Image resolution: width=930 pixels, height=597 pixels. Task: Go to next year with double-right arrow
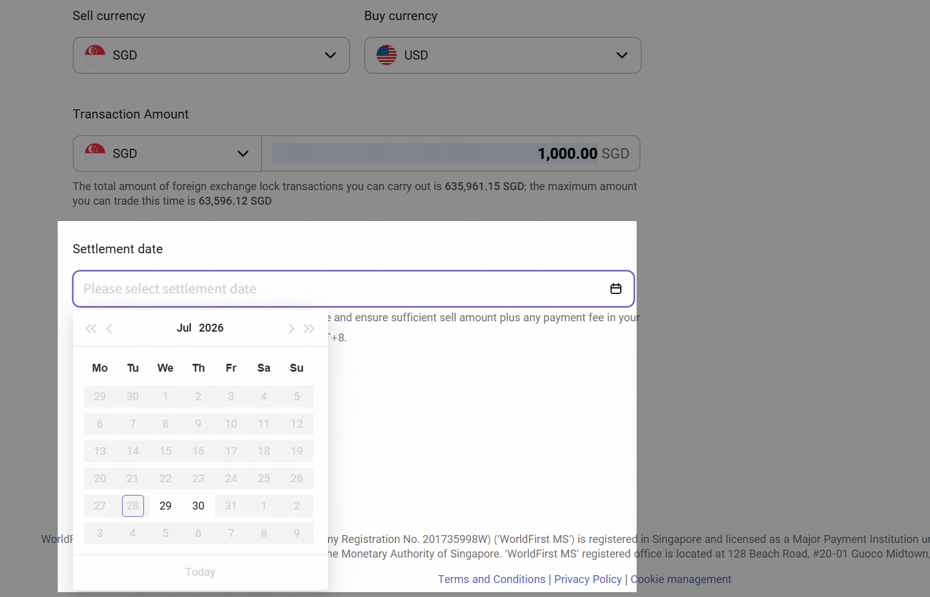click(309, 329)
